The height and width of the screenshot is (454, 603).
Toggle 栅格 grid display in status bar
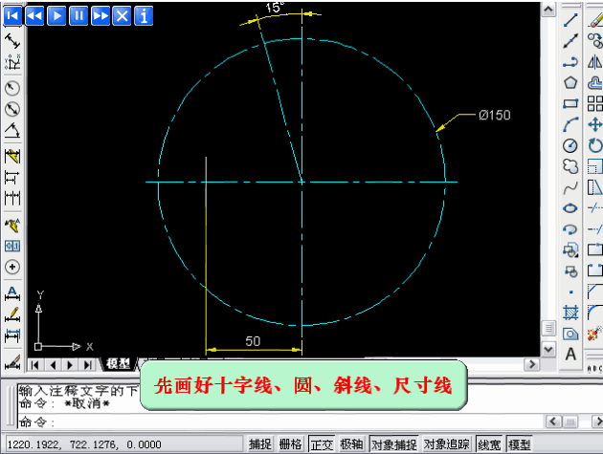point(290,444)
